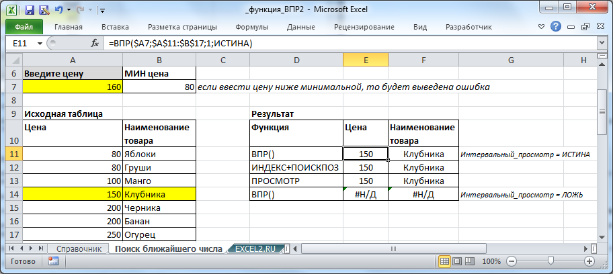Switch to Page Layout view
This screenshot has width=613, height=274.
point(458,261)
